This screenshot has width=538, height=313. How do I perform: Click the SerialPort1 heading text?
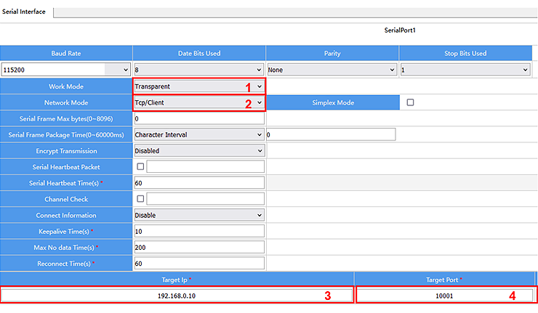(400, 31)
